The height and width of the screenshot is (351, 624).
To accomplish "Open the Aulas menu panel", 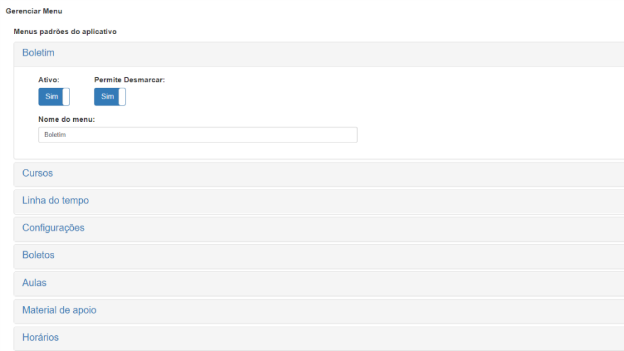I will pyautogui.click(x=34, y=283).
